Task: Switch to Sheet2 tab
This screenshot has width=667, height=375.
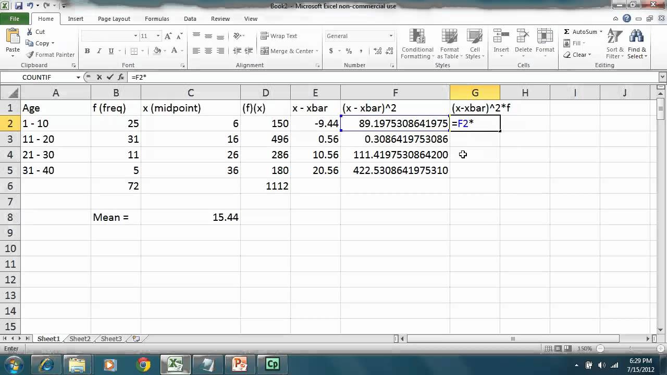Action: click(80, 339)
